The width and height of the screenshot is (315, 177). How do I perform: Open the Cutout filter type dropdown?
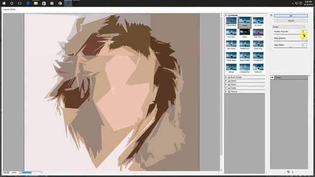click(x=289, y=27)
